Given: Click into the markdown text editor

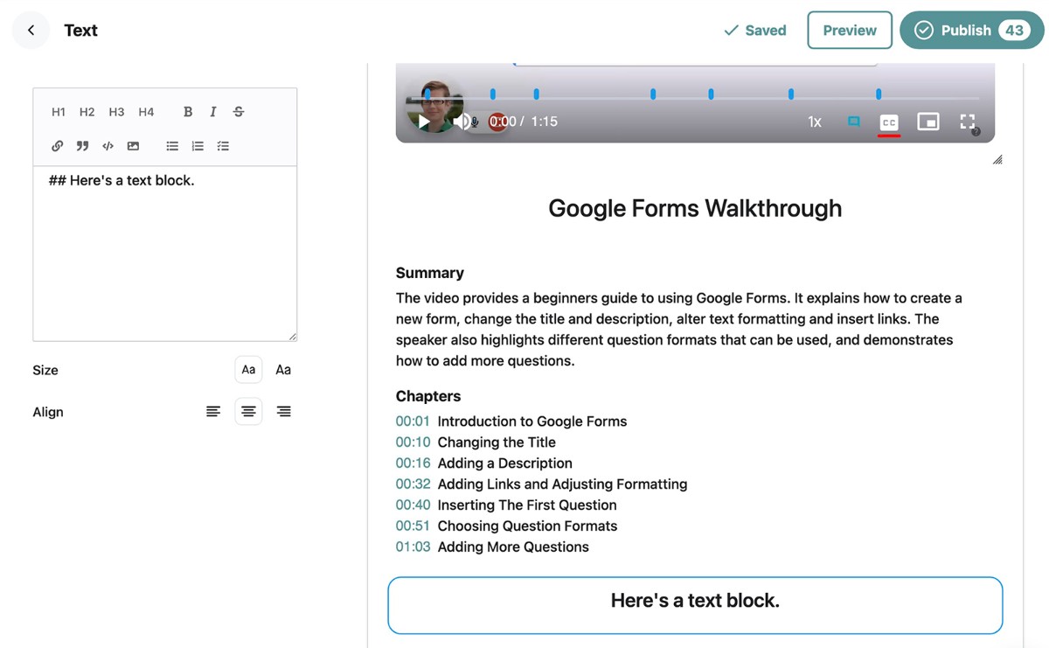Looking at the screenshot, I should (x=165, y=254).
